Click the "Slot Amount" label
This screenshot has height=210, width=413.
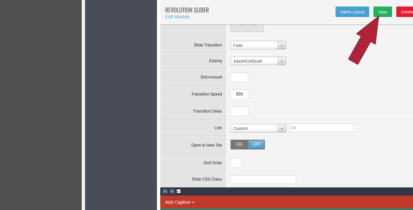211,77
